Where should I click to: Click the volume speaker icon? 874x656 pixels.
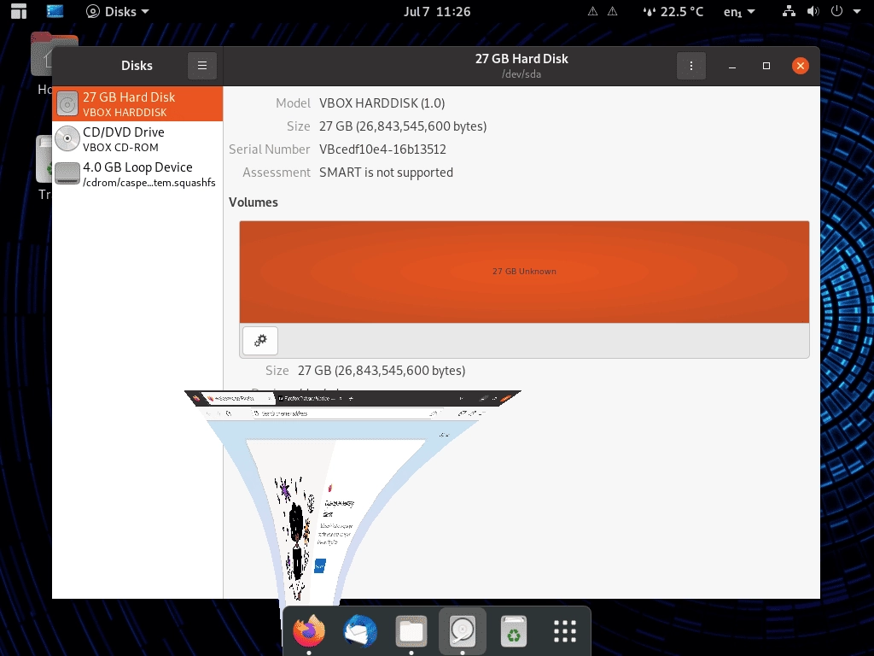coord(813,11)
